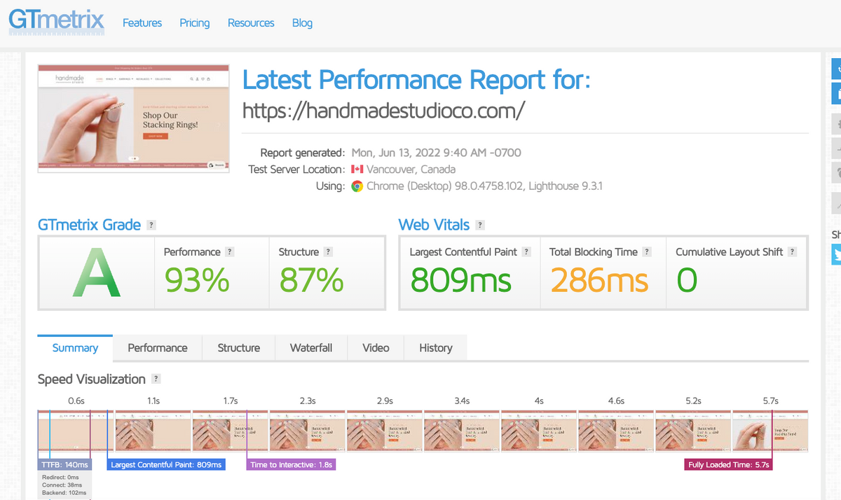
Task: View the History tab
Action: click(435, 348)
